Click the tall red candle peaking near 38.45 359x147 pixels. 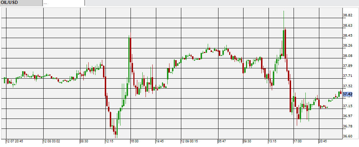coord(131,53)
